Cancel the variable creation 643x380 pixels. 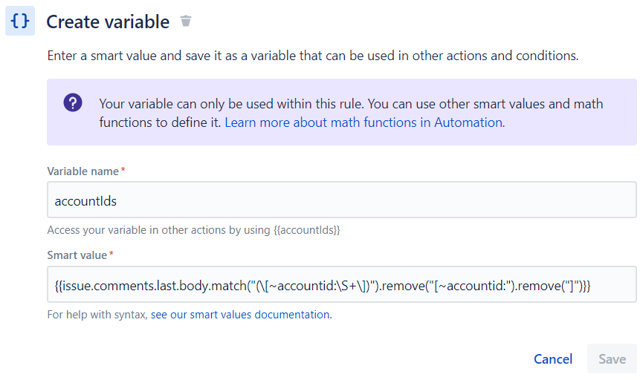tap(553, 359)
